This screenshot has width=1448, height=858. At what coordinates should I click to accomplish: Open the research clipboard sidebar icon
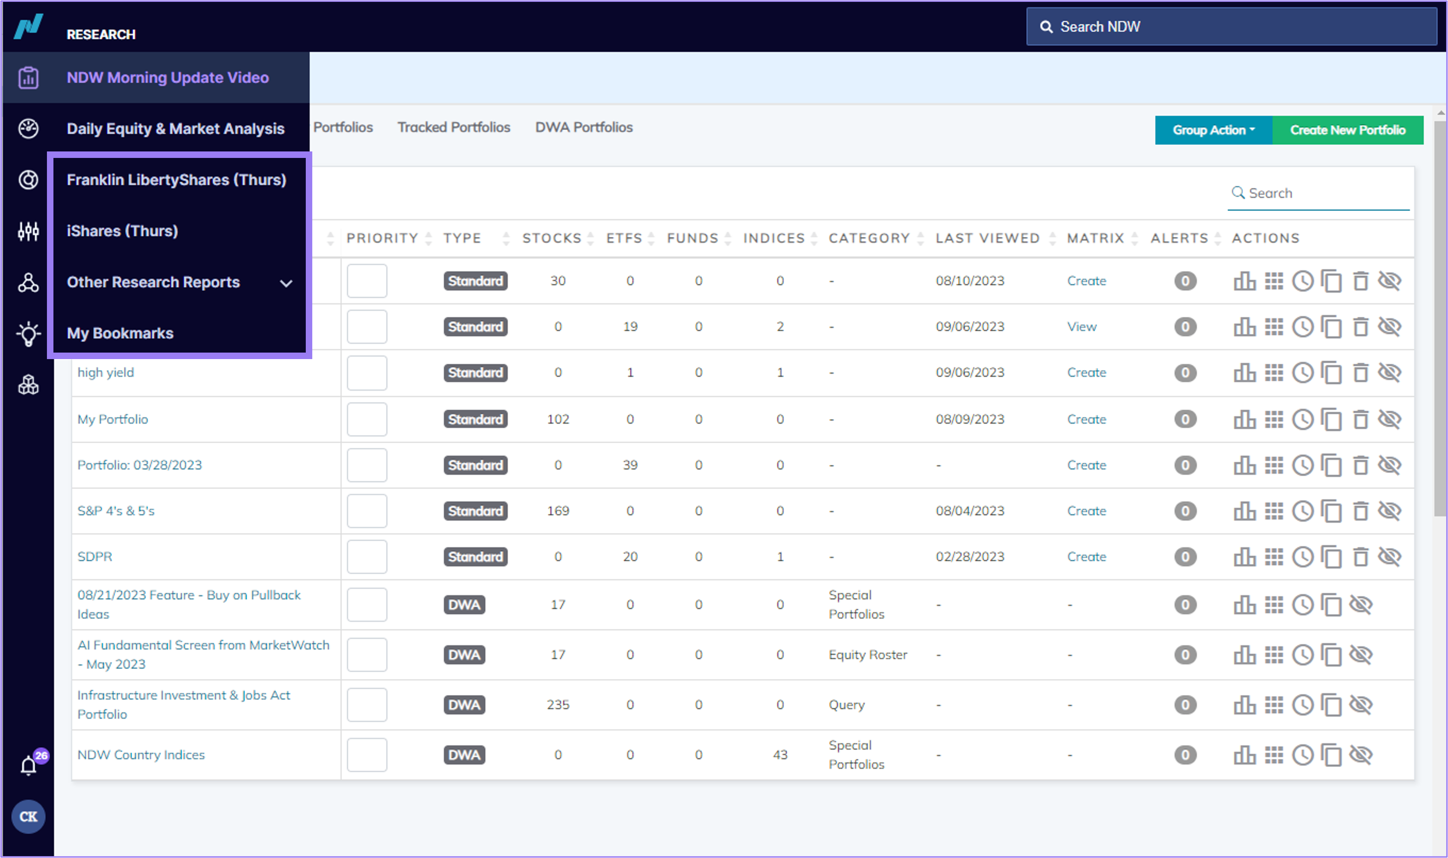pos(28,78)
